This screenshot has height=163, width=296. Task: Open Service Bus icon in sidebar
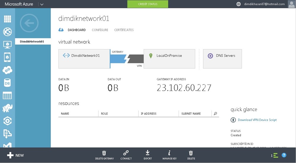click(7, 134)
